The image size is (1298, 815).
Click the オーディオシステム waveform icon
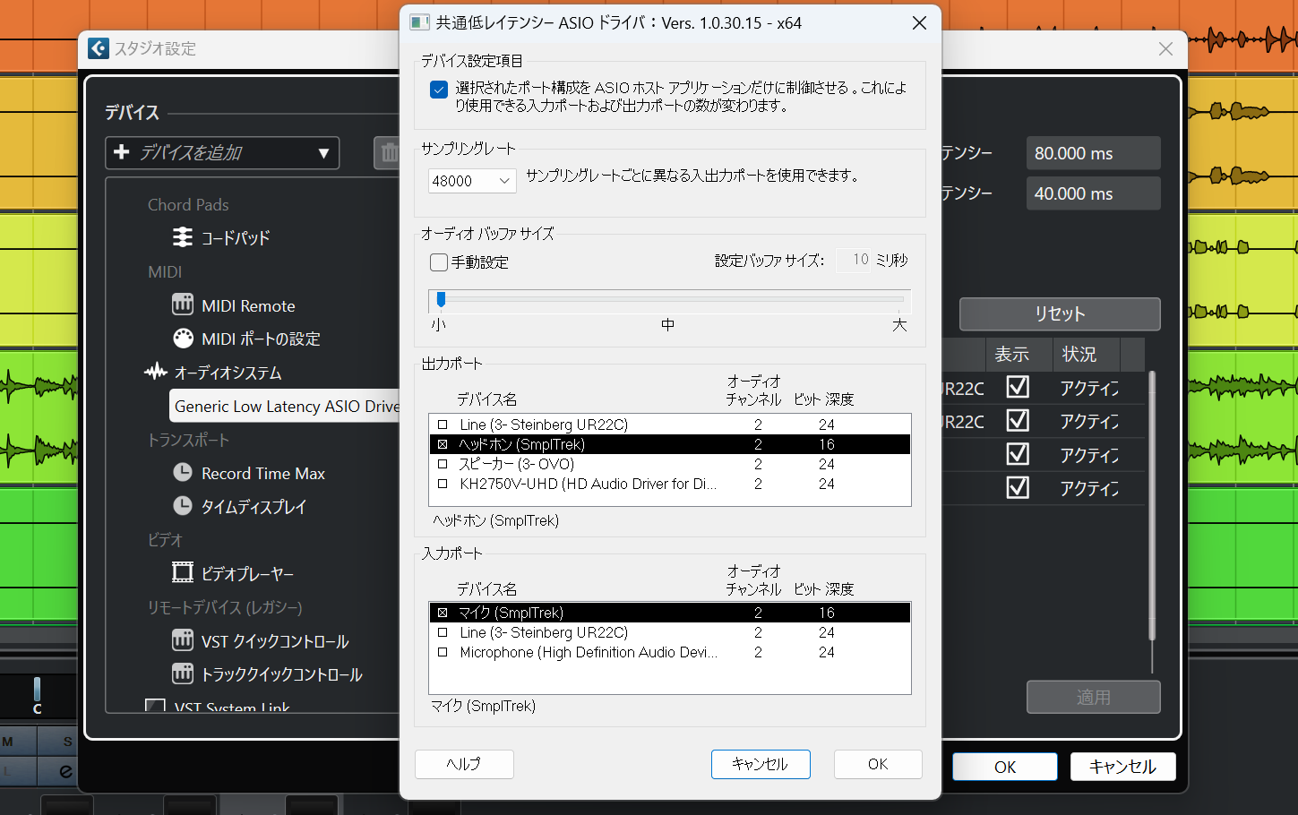(156, 372)
